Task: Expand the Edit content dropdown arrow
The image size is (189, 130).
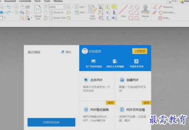Action: 86,7
